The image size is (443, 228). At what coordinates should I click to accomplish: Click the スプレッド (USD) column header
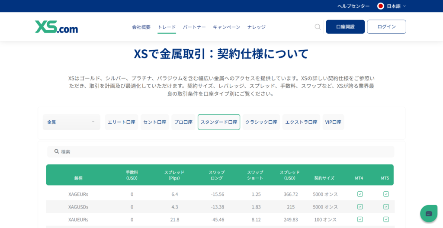(290, 175)
